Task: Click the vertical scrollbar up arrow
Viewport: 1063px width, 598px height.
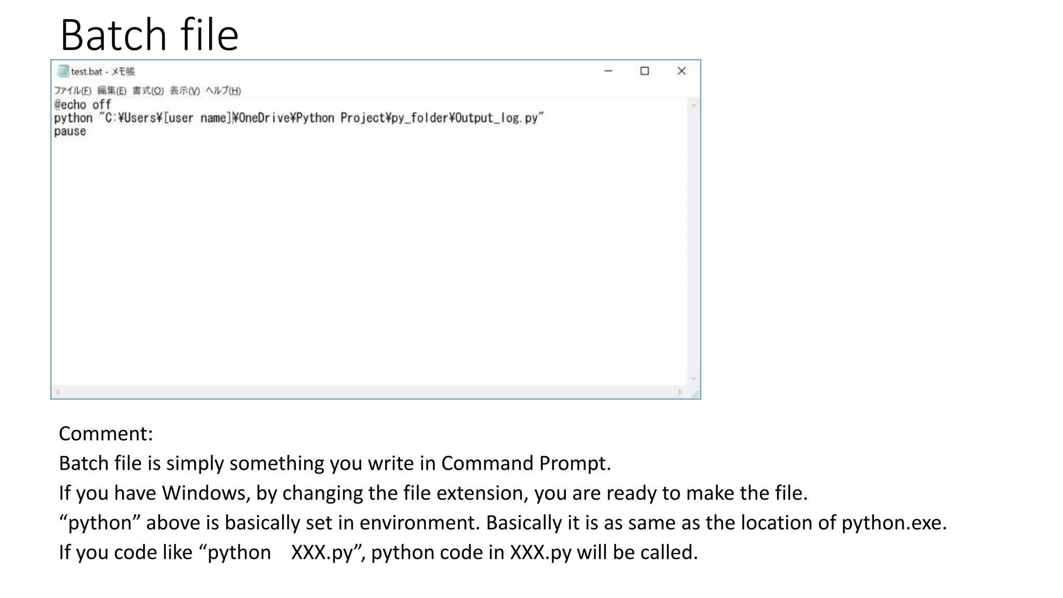Action: (693, 105)
